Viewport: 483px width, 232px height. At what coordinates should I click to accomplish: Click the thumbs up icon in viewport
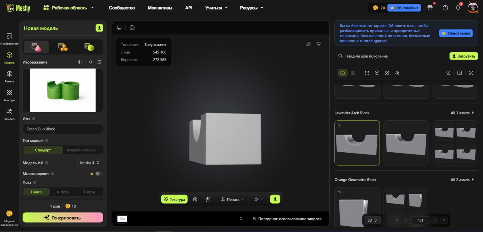309,44
